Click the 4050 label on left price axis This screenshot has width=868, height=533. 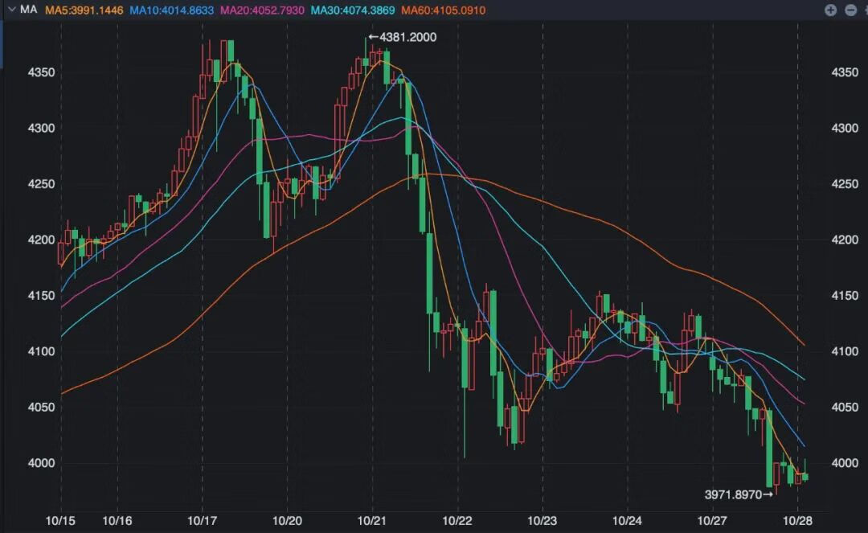click(42, 408)
